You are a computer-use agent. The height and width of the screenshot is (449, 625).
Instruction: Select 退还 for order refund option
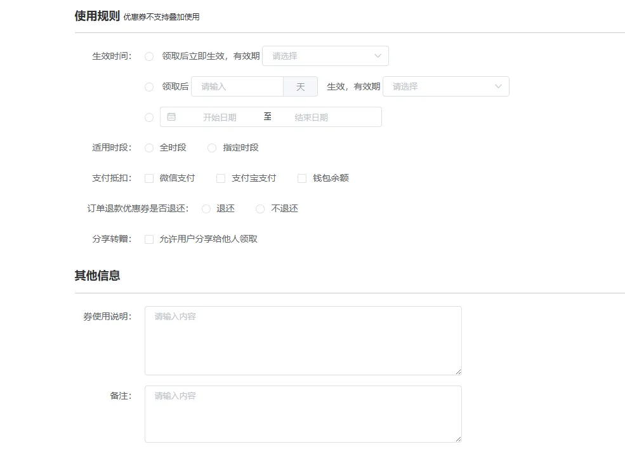coord(206,208)
